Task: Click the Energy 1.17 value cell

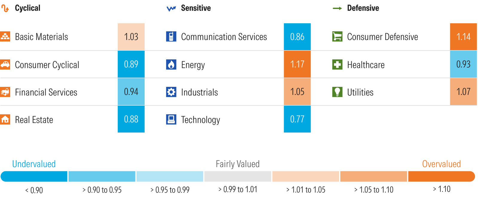Action: [297, 64]
